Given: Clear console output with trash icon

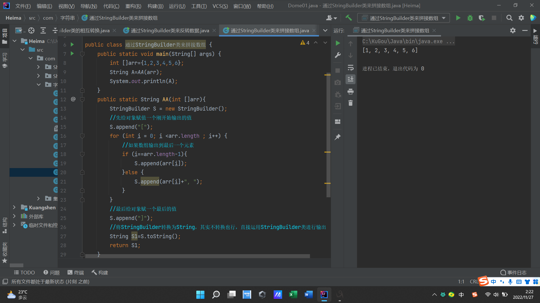Looking at the screenshot, I should click(x=350, y=103).
